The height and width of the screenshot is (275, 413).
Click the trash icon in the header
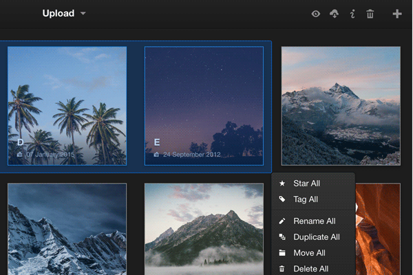(370, 14)
